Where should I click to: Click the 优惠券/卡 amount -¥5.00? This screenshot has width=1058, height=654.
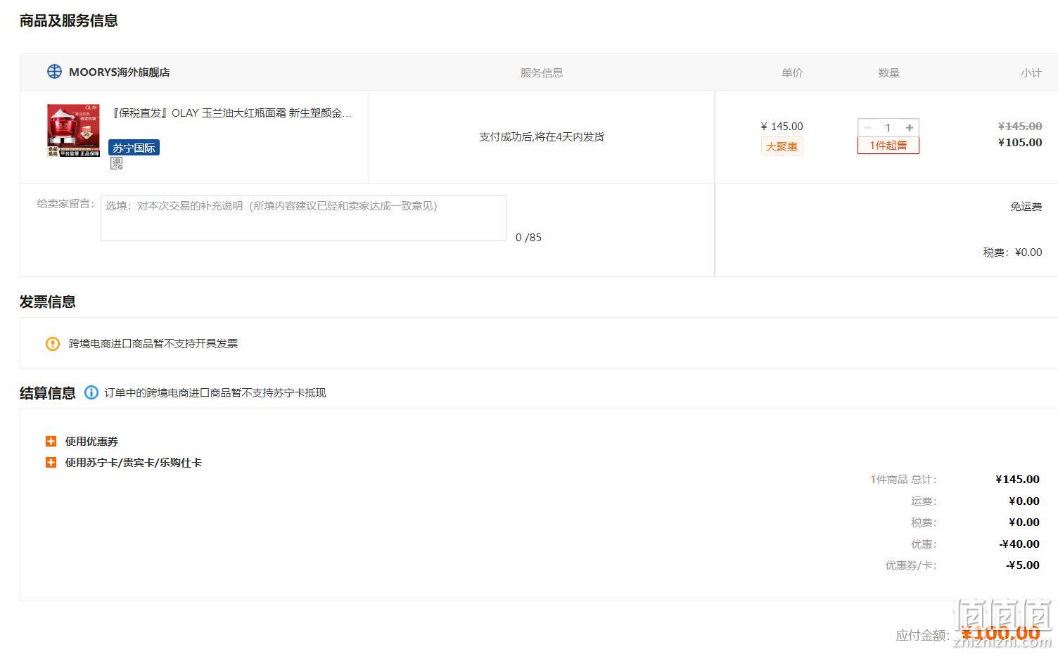pyautogui.click(x=1023, y=565)
